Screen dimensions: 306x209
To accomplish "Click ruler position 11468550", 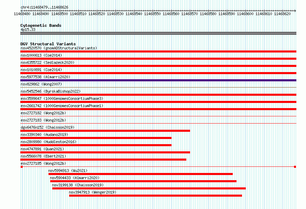I will pos(152,14).
